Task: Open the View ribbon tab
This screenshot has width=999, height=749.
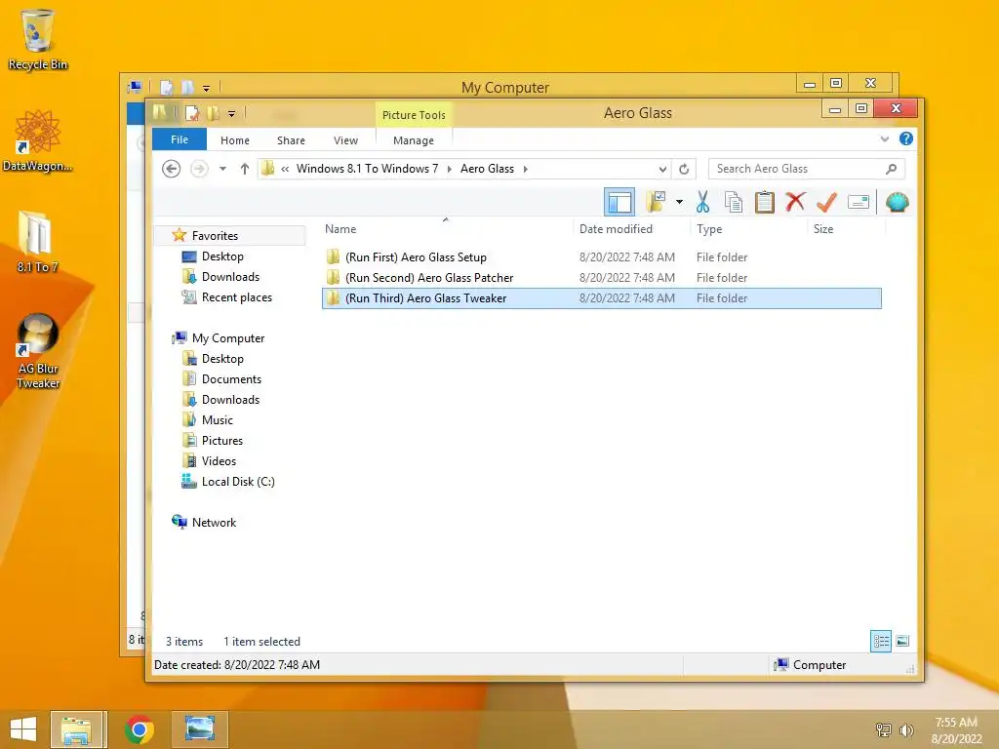Action: 345,140
